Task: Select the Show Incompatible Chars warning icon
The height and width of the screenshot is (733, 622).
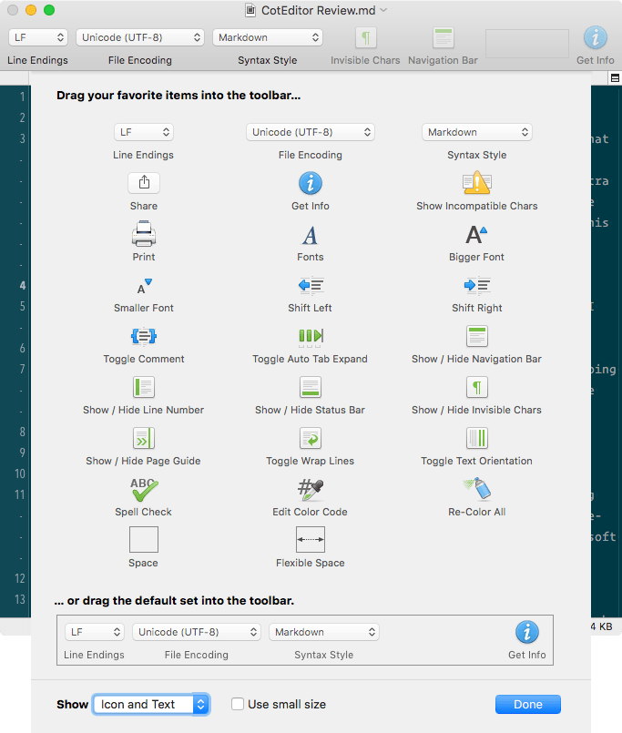Action: click(476, 183)
